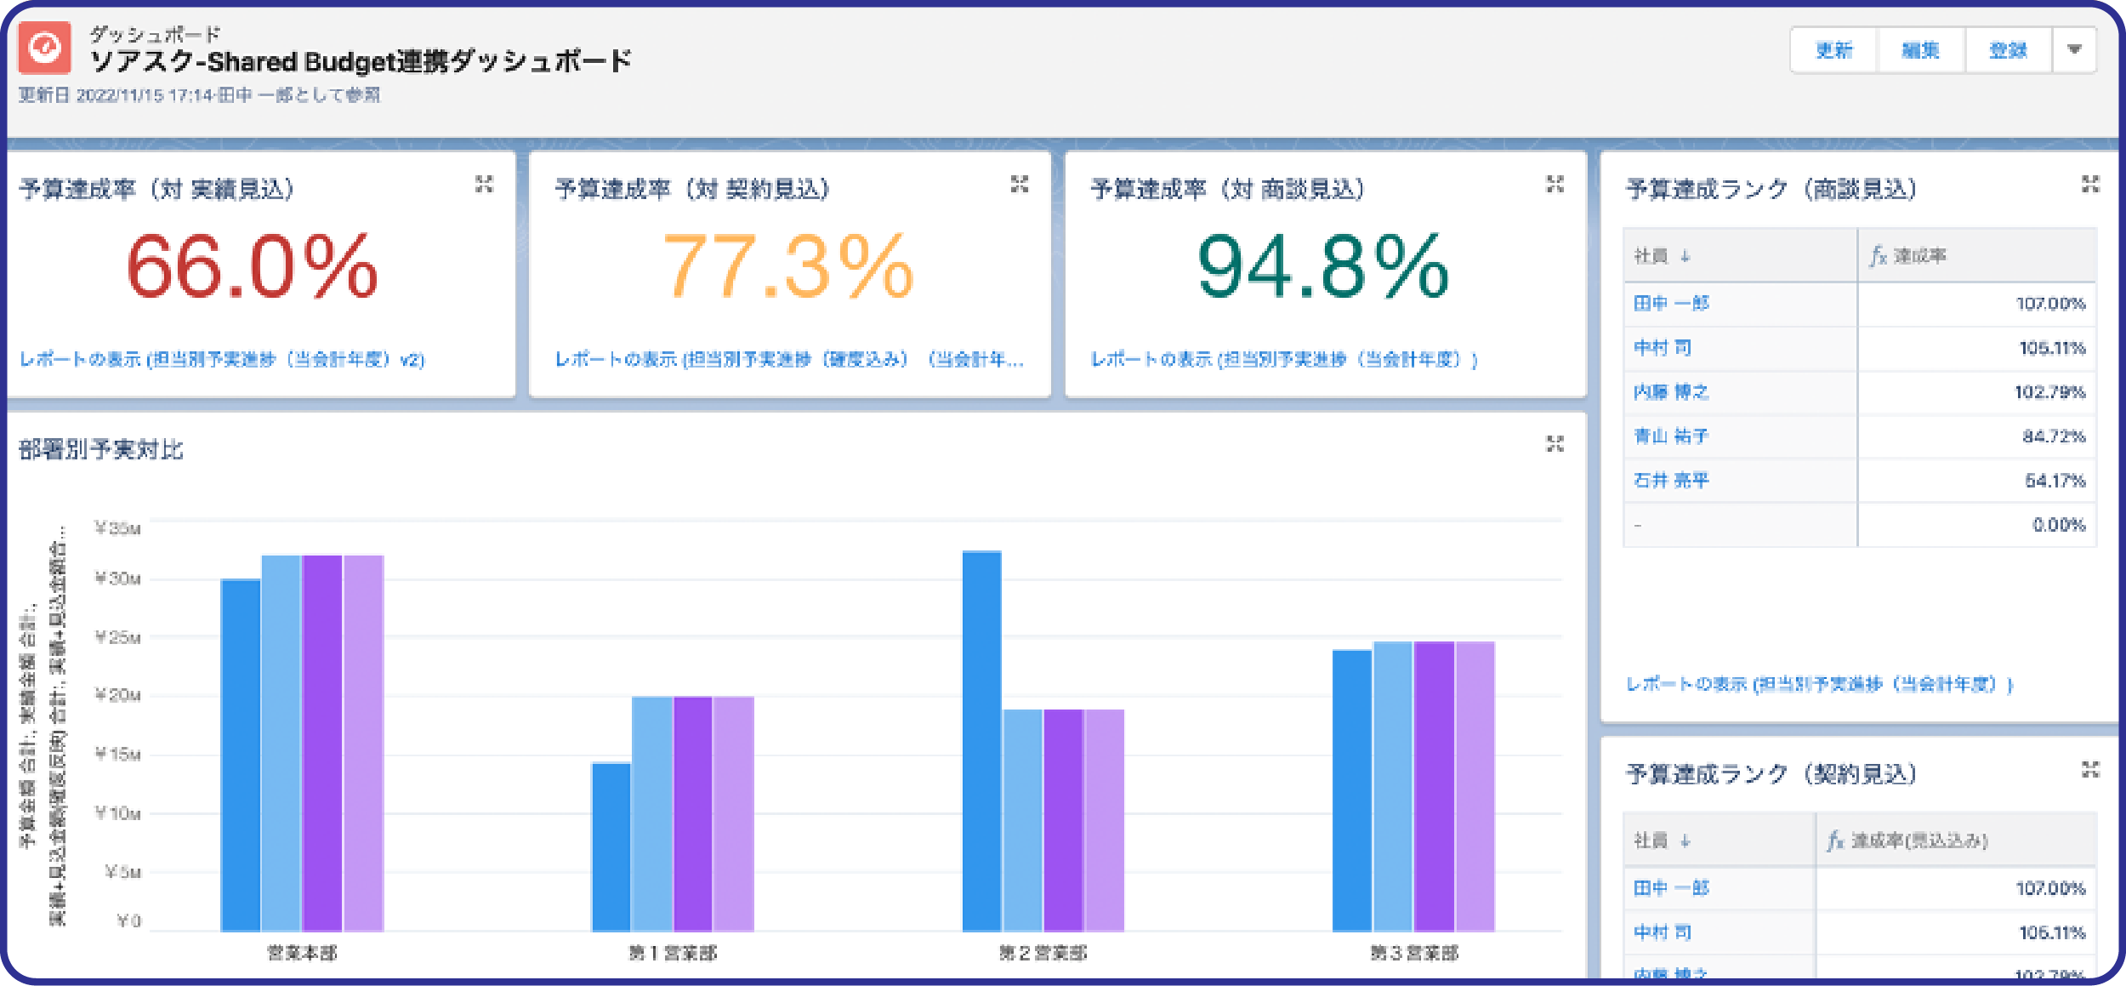Expand the 予算達成ランク（商談見込）widget
This screenshot has height=986, width=2126.
(x=2090, y=184)
